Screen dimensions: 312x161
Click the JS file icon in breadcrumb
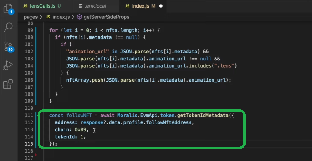(48, 17)
